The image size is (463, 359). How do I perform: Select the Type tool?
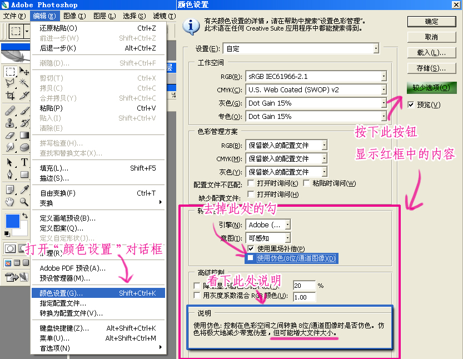[24, 162]
